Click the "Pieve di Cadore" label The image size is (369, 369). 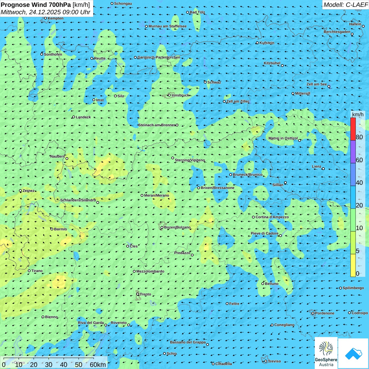point(265,233)
